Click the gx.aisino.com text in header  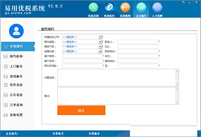[18, 13]
